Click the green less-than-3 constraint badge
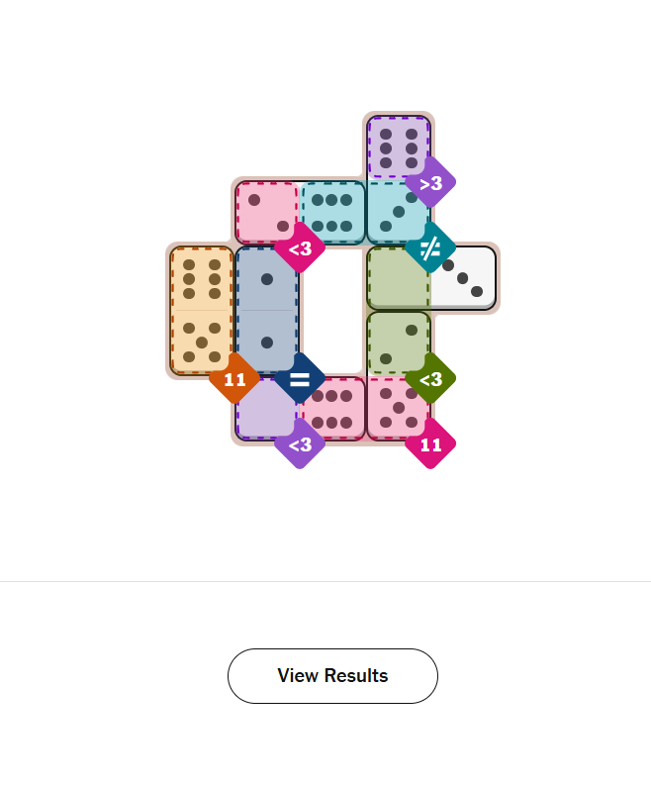 (430, 379)
